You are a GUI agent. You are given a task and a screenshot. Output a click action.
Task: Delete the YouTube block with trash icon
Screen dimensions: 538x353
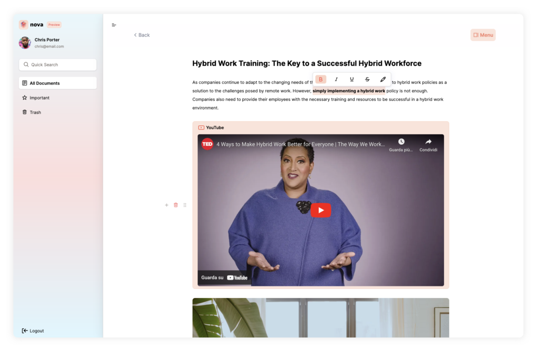point(175,205)
